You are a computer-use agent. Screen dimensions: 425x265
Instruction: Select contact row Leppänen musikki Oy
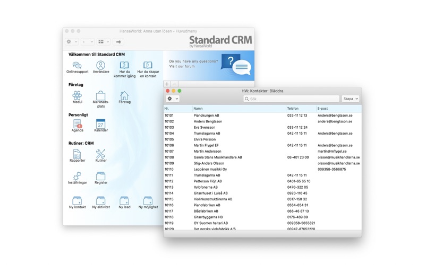coord(262,169)
